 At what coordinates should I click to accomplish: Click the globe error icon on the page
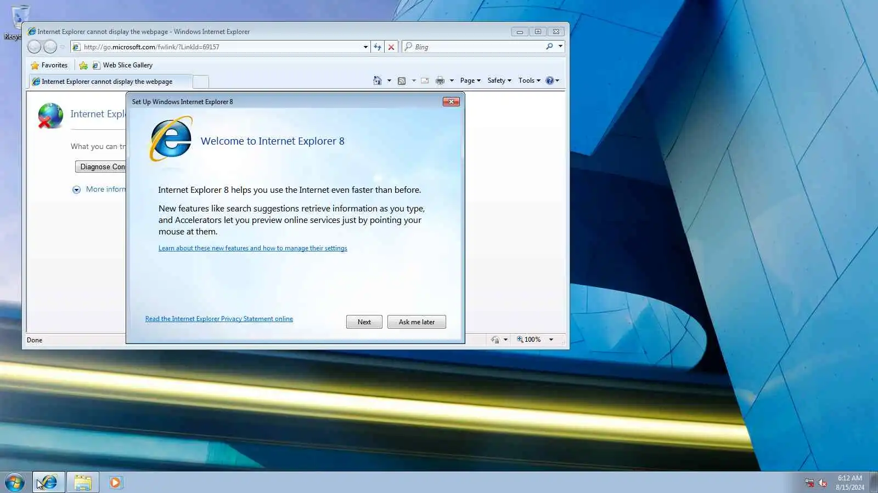pyautogui.click(x=50, y=116)
